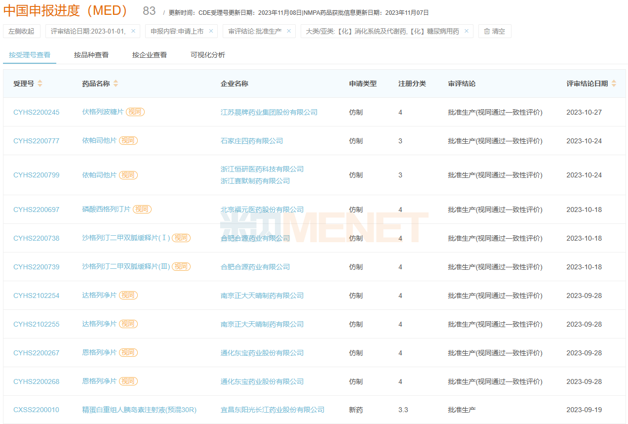Open drug 精蛋白重组人胰岛素注射液(预混30R)
The height and width of the screenshot is (424, 628).
pyautogui.click(x=139, y=410)
